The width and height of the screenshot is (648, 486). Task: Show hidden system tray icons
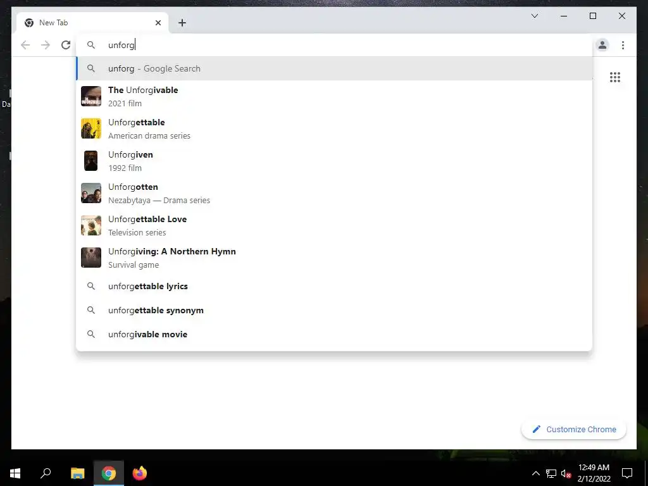pos(535,473)
